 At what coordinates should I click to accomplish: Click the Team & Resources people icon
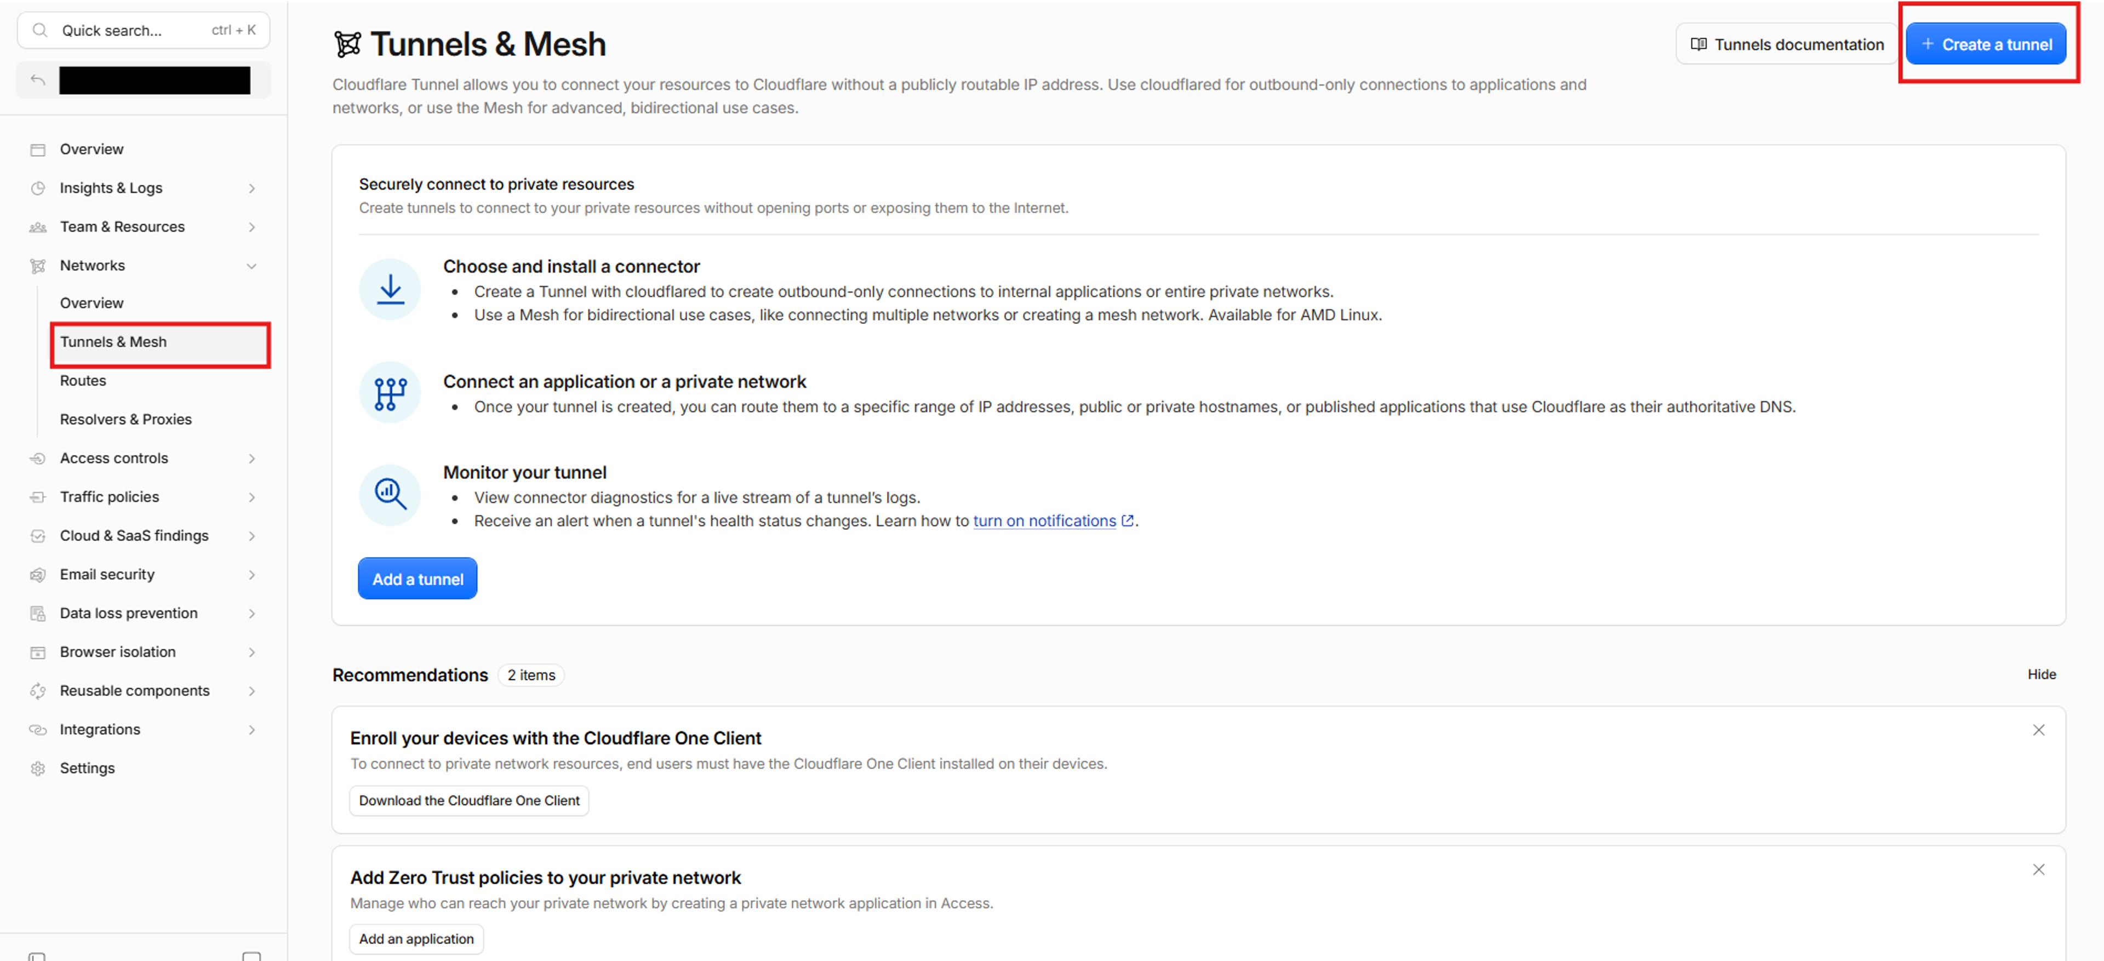click(38, 227)
